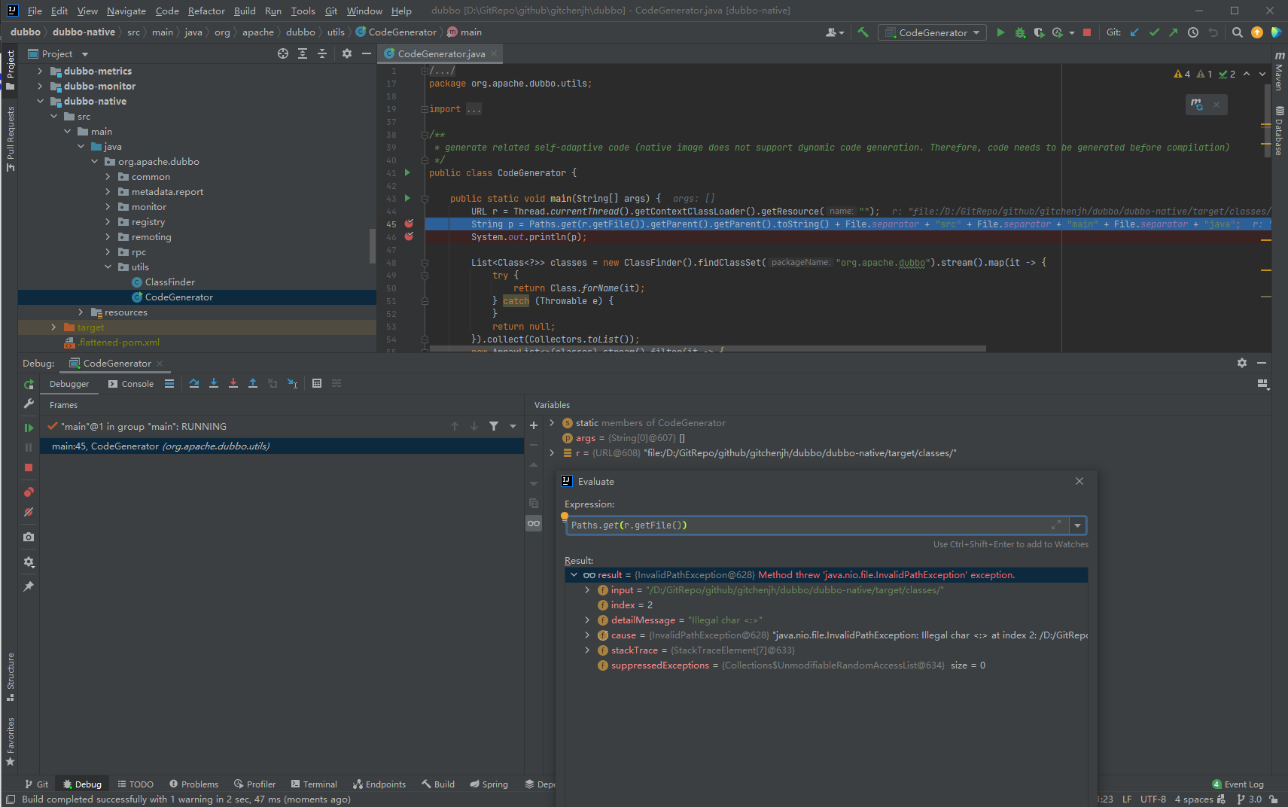Click the green Build hammer icon

(863, 32)
